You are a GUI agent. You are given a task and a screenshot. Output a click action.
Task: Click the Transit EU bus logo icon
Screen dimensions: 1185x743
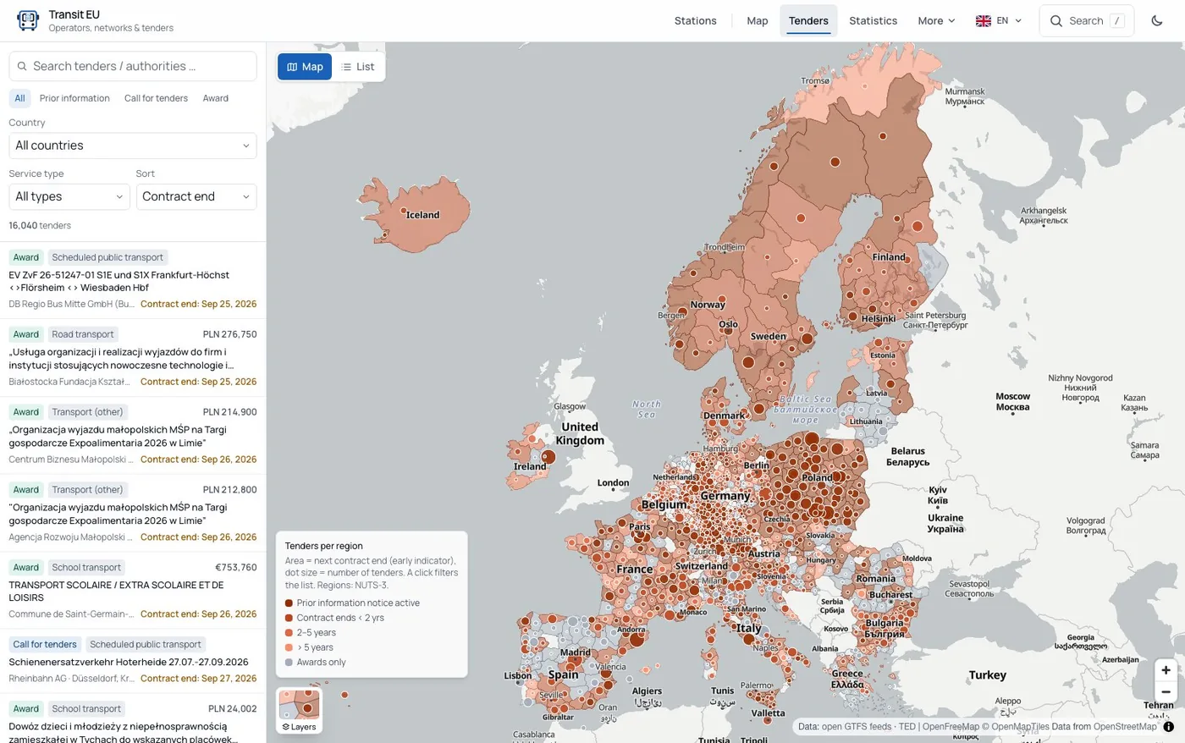click(28, 20)
